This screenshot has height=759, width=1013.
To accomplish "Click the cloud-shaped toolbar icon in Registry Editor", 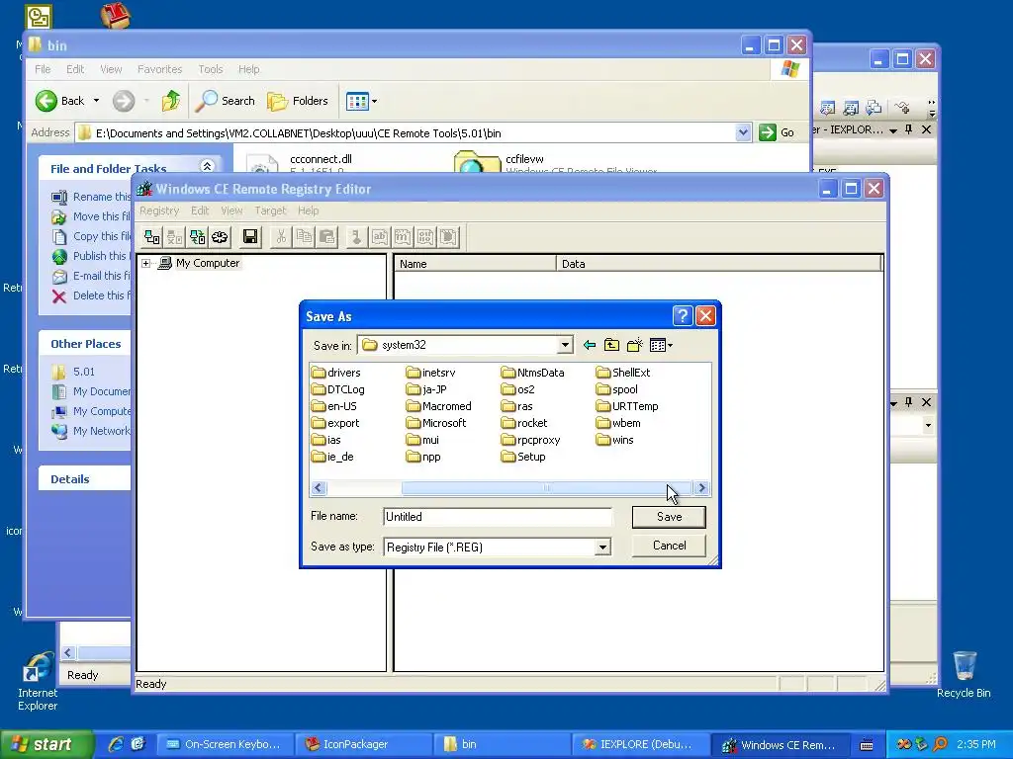I will click(220, 237).
